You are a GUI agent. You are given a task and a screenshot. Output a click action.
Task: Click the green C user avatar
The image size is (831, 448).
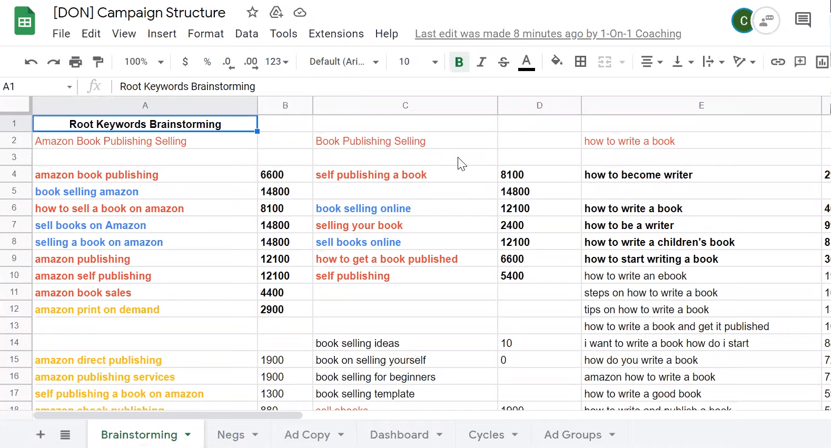[x=743, y=21]
